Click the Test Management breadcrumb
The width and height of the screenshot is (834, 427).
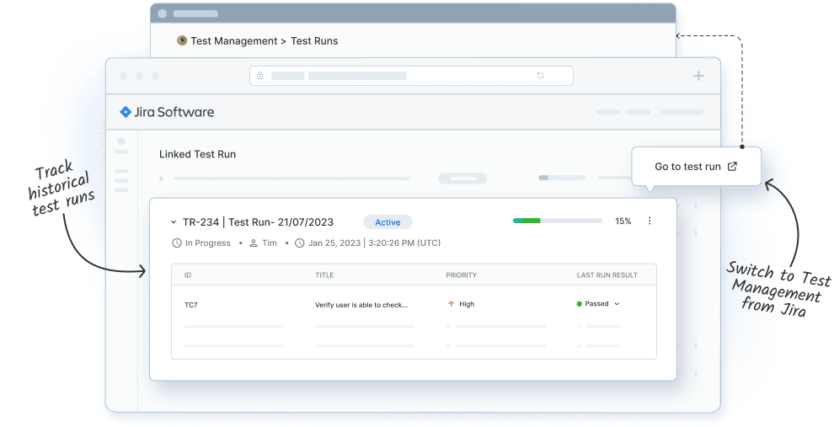tap(234, 41)
